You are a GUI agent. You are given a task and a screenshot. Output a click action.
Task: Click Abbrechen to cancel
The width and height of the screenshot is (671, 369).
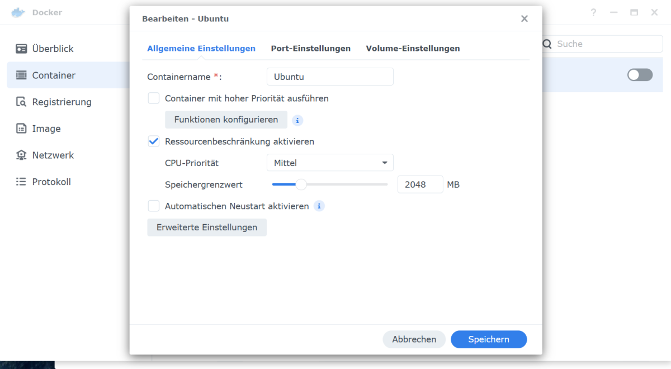[x=414, y=339]
